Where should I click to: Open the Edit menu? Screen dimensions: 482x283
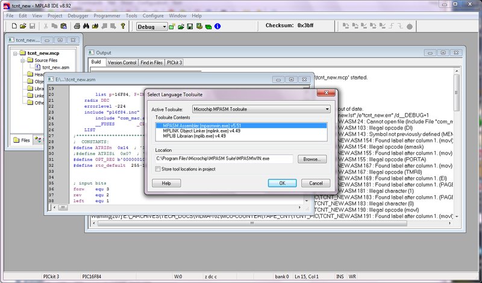pyautogui.click(x=23, y=16)
